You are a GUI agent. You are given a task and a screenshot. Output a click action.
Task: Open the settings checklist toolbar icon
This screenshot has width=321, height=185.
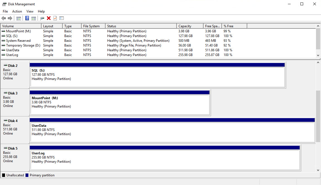coord(62,18)
